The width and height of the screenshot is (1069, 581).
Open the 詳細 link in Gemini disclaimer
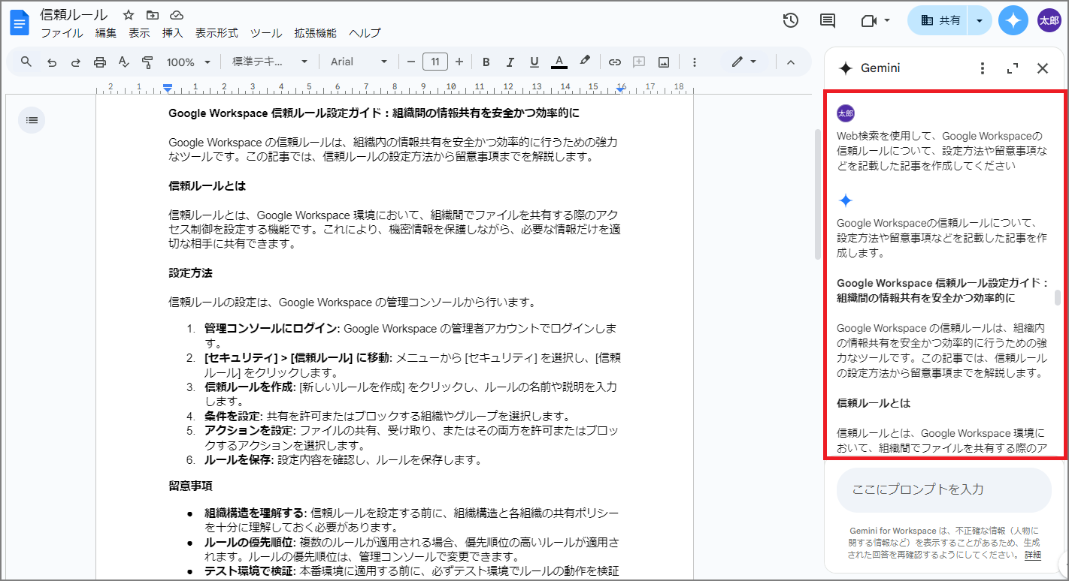click(x=1033, y=555)
